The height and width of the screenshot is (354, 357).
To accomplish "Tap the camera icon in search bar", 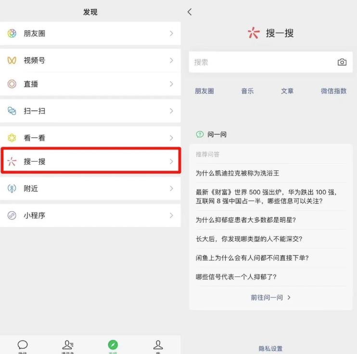I will [342, 62].
